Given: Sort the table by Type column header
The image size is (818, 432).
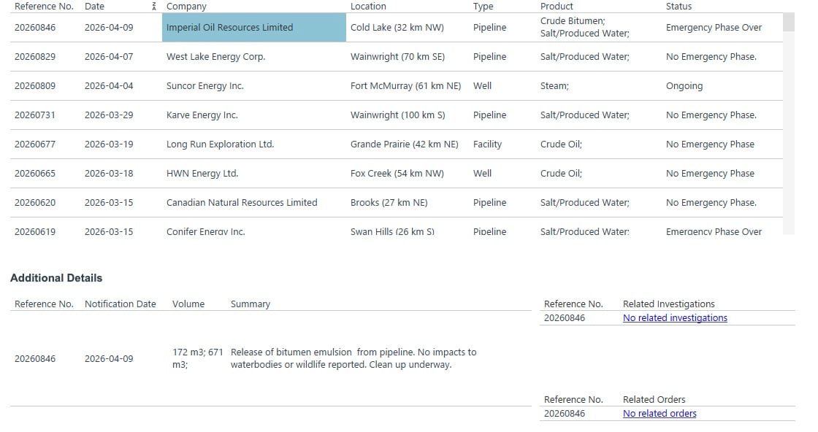Looking at the screenshot, I should [483, 6].
